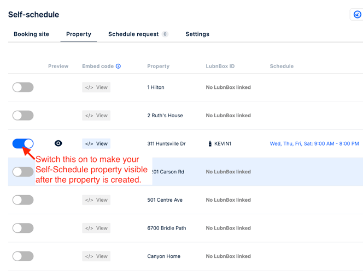Open the Booking site tab
This screenshot has width=363, height=271.
click(x=31, y=34)
